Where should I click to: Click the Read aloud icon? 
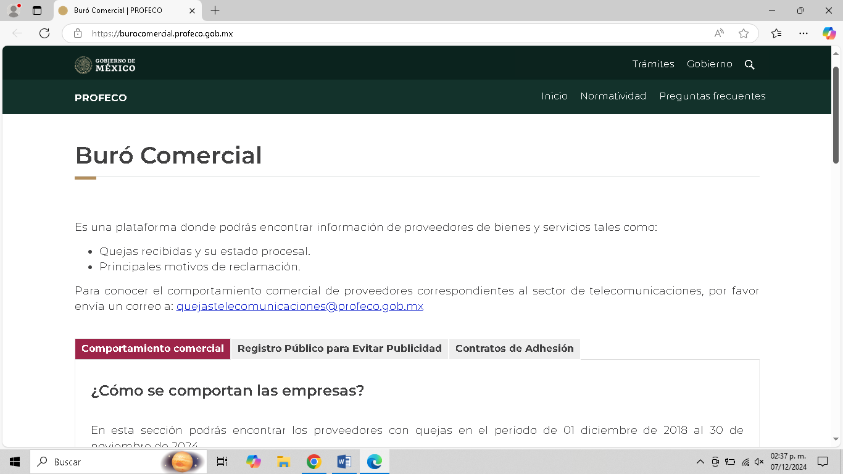[719, 33]
